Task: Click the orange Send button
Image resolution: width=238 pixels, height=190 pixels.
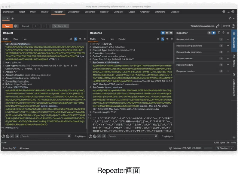Action: [x=8, y=26]
